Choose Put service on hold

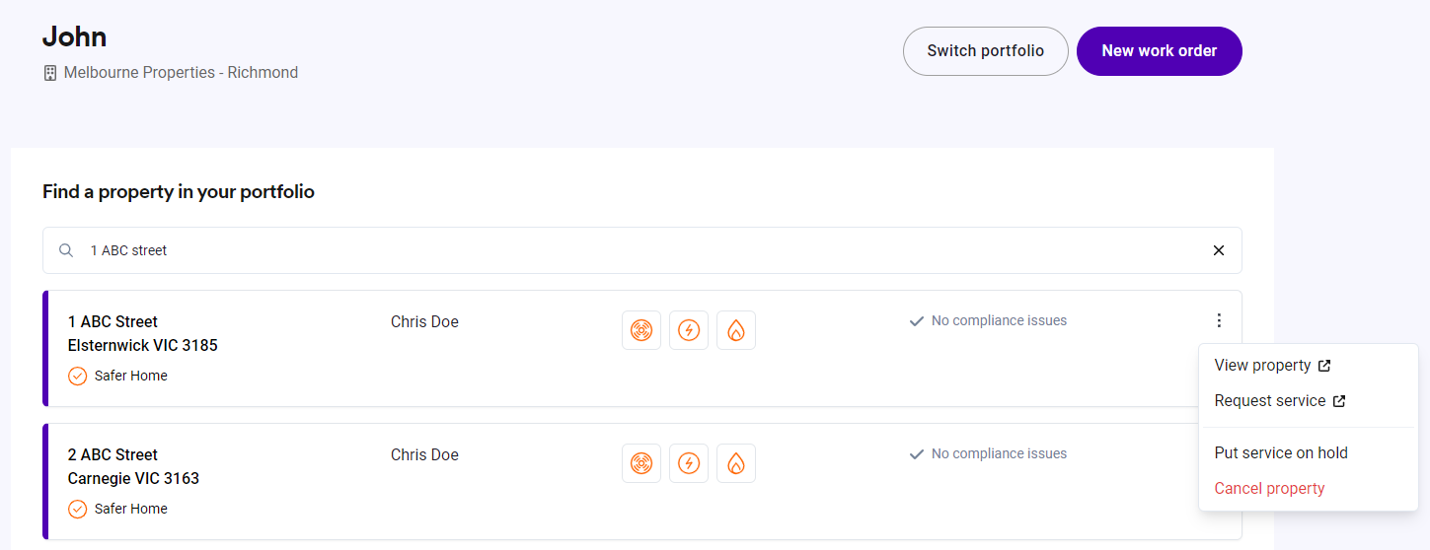click(1280, 453)
